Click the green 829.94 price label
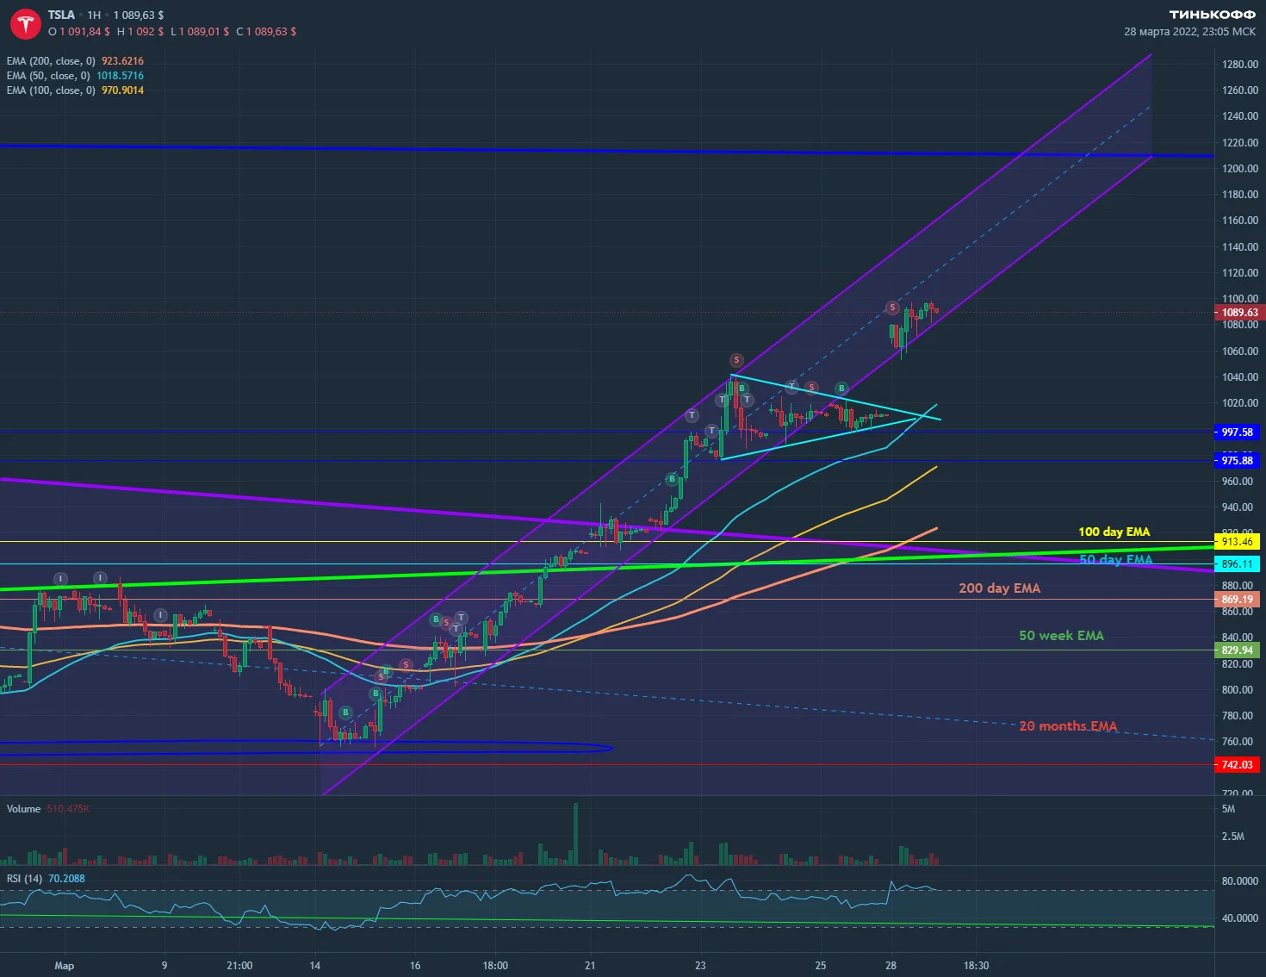Screen dimensions: 1266x977 tap(1238, 650)
